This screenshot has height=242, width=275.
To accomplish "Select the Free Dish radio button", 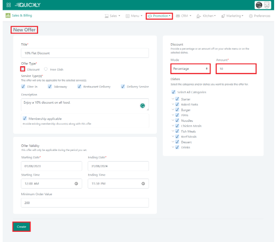I will tap(46, 69).
